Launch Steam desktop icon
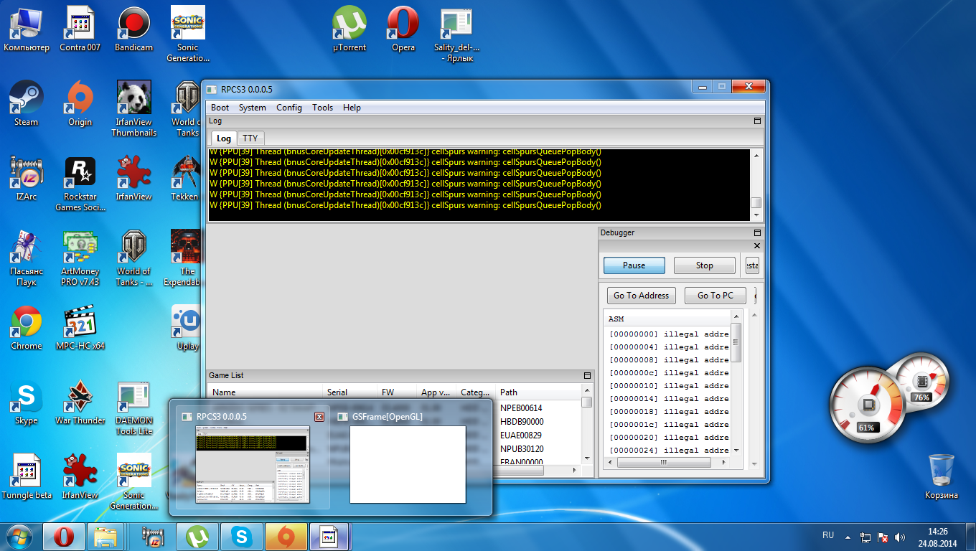Viewport: 976px width, 551px height. (x=27, y=103)
